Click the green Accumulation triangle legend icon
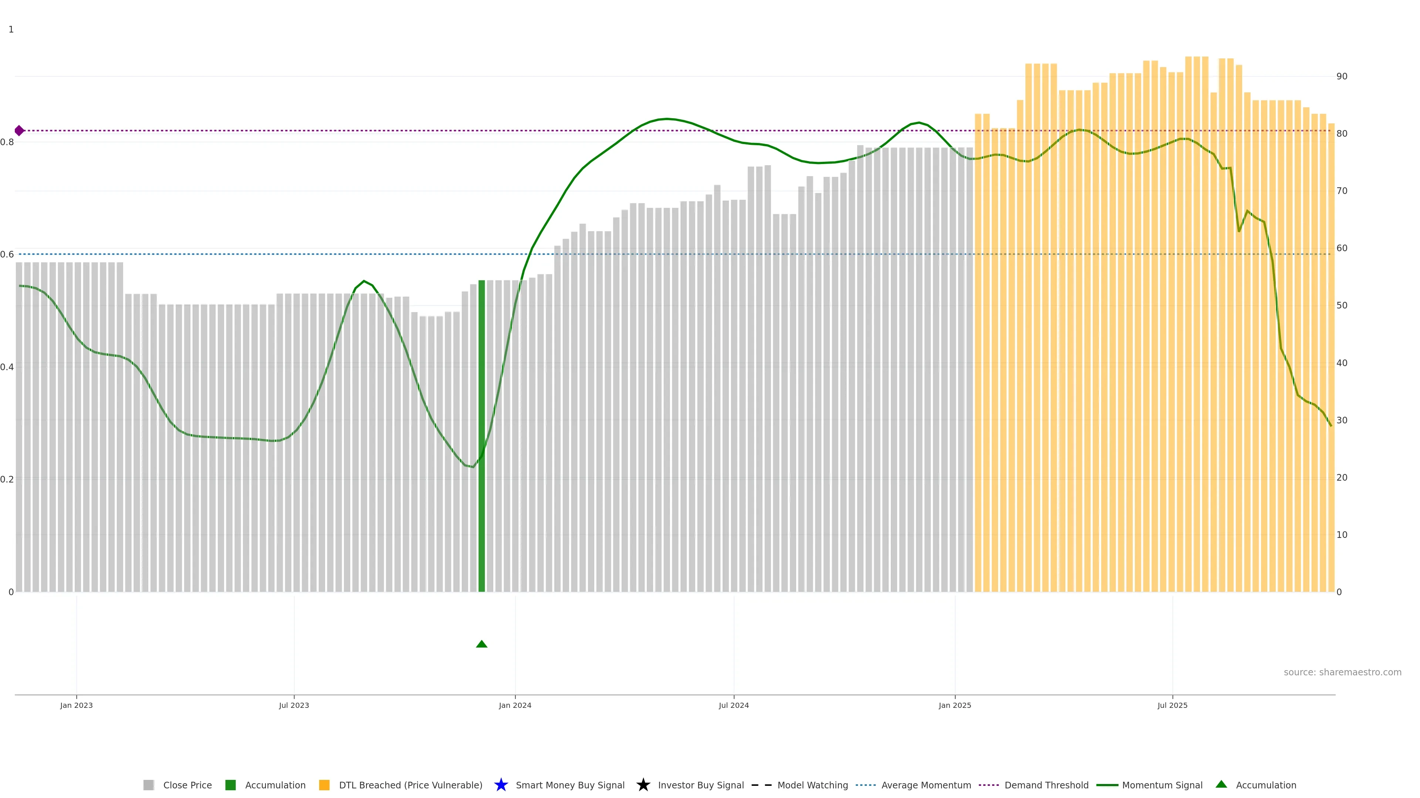The width and height of the screenshot is (1420, 798). (x=1221, y=784)
